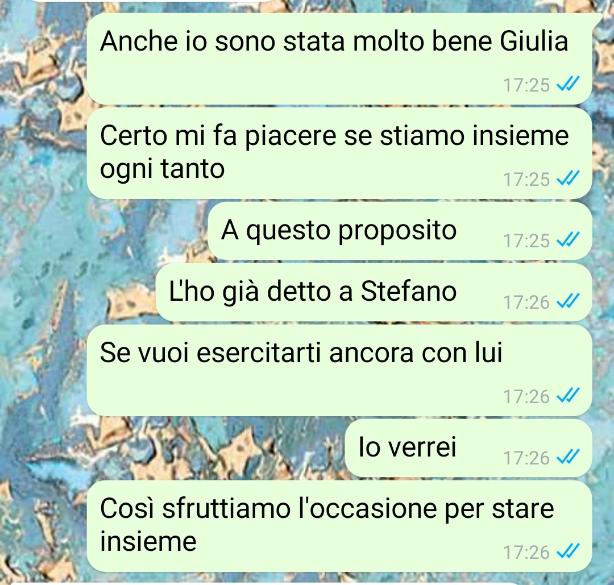Tap the read-receipt checkmarks on the Giulia message
Viewport: 614px width, 585px height.
[568, 84]
